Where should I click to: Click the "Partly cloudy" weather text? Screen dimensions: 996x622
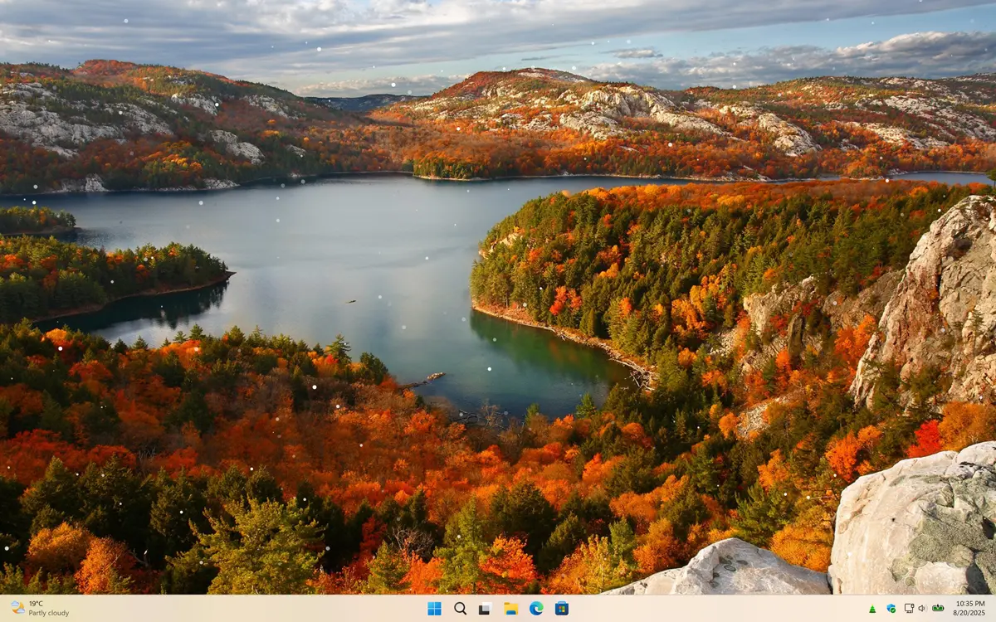click(x=49, y=614)
